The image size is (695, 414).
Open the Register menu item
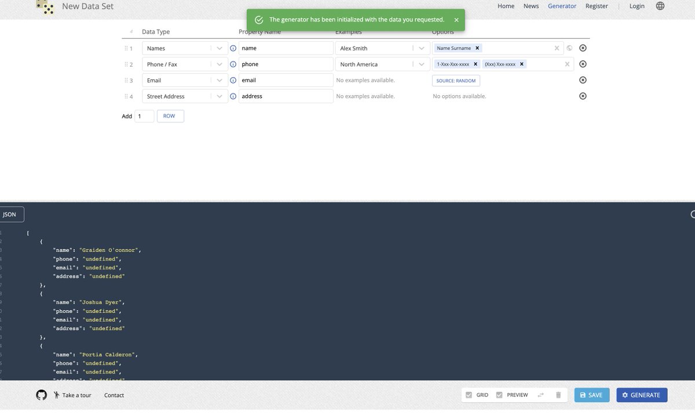pos(597,6)
